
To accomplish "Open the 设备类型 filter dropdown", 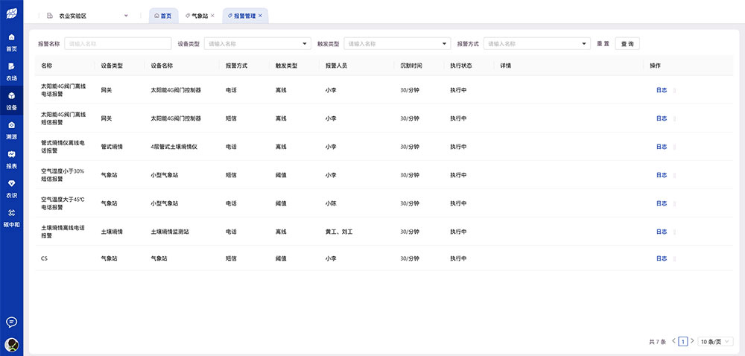I will (x=257, y=44).
